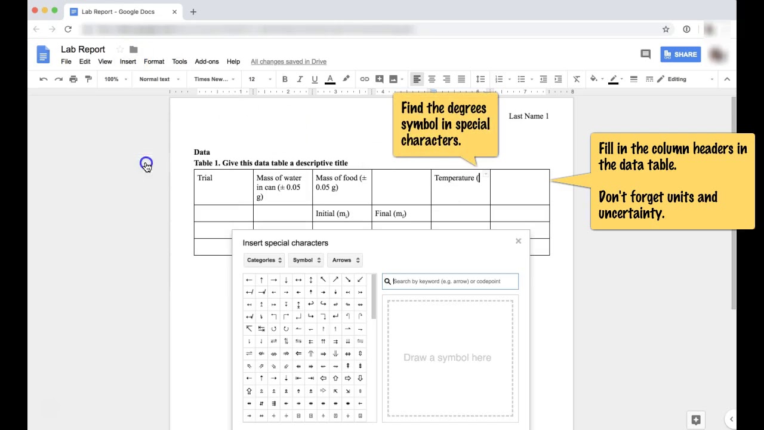Open the File menu
764x430 pixels.
pyautogui.click(x=66, y=62)
